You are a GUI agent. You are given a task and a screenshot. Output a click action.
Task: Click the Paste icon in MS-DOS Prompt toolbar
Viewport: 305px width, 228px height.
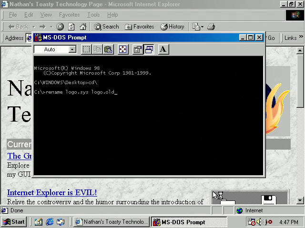[x=108, y=49]
